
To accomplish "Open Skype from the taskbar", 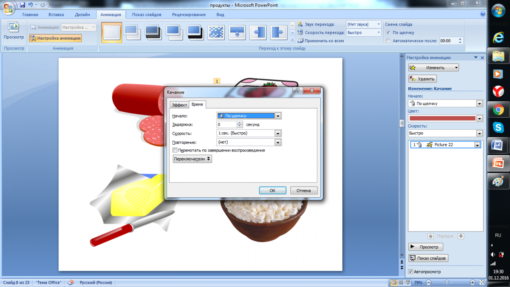I will (498, 127).
